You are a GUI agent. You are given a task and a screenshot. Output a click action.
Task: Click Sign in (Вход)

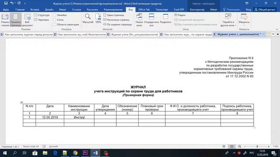(248, 10)
